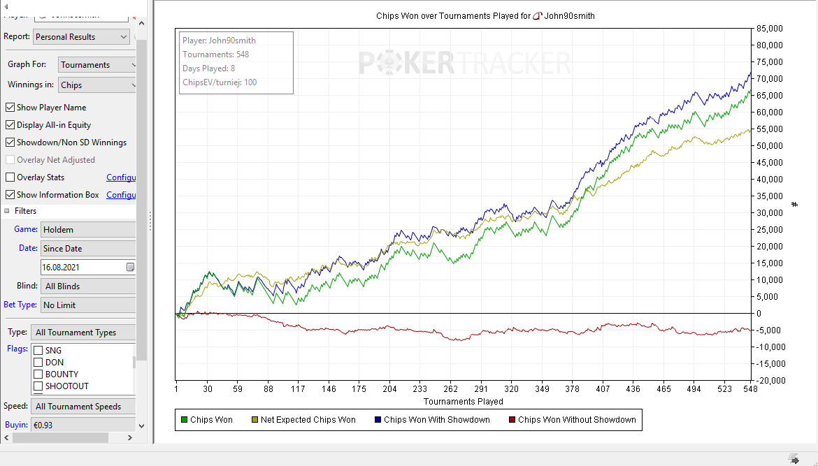Collapse the Filters section
The width and height of the screenshot is (818, 466).
8,211
